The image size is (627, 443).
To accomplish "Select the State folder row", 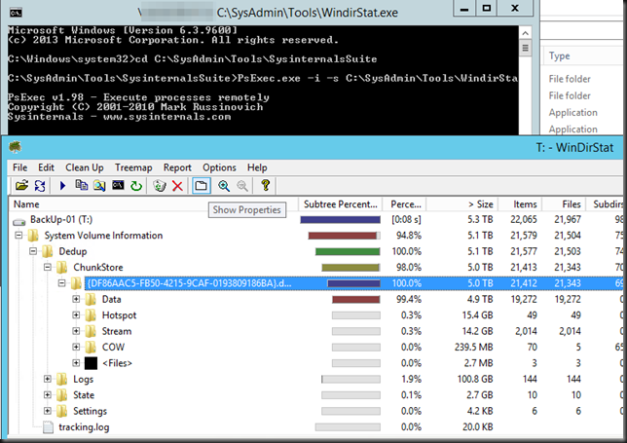I will click(x=315, y=395).
